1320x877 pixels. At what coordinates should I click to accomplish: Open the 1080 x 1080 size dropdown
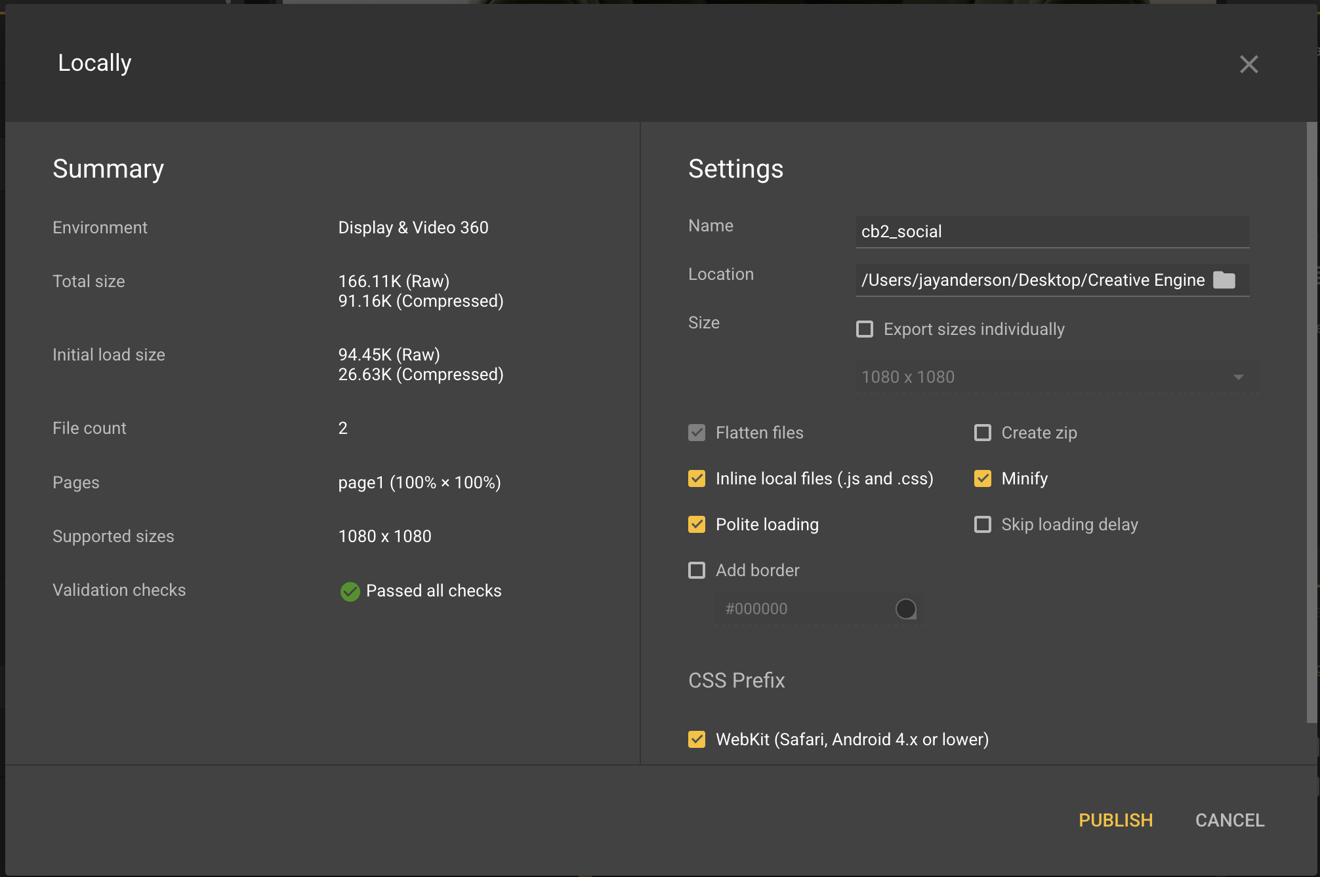pyautogui.click(x=1050, y=377)
